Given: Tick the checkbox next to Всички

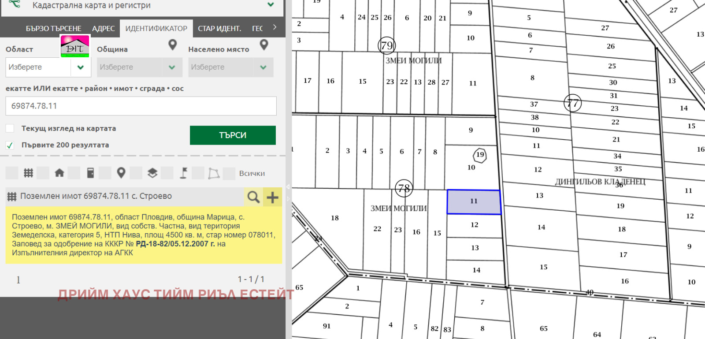Looking at the screenshot, I should pos(229,173).
